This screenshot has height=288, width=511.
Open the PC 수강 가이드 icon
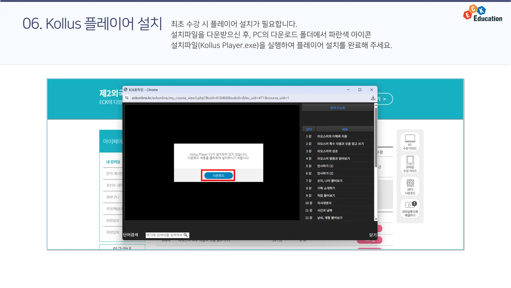point(410,142)
